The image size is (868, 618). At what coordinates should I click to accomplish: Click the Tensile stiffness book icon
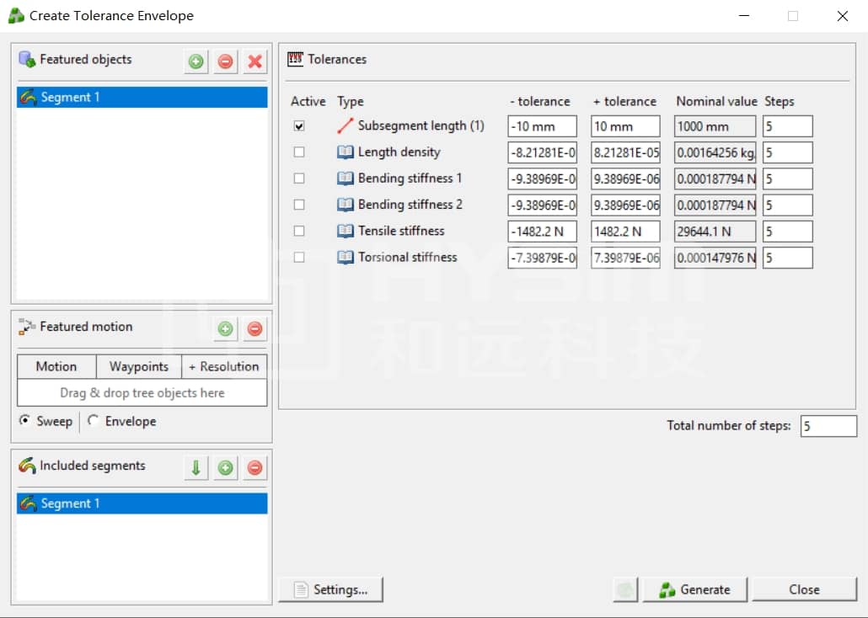pos(345,231)
